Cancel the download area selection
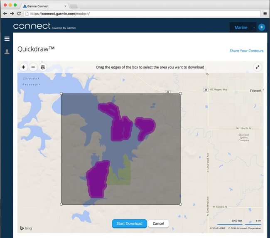Screen dimensions: 270x238 (x=158, y=223)
